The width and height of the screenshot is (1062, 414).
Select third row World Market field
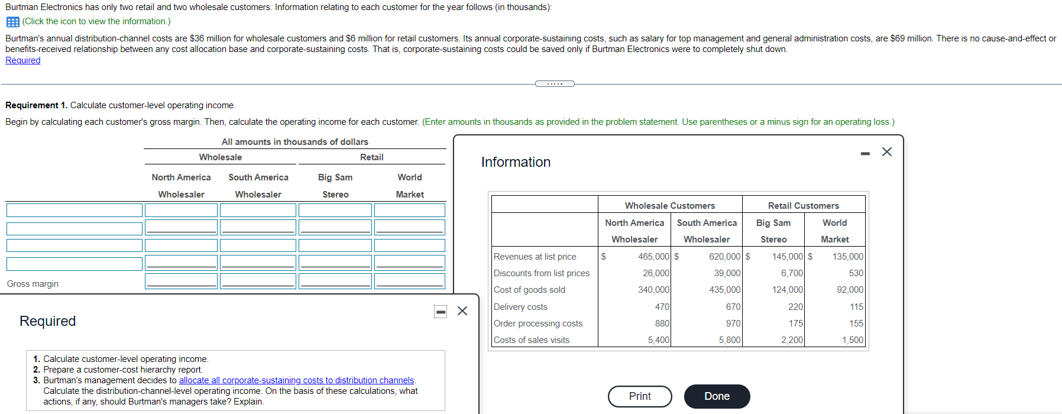click(x=410, y=245)
